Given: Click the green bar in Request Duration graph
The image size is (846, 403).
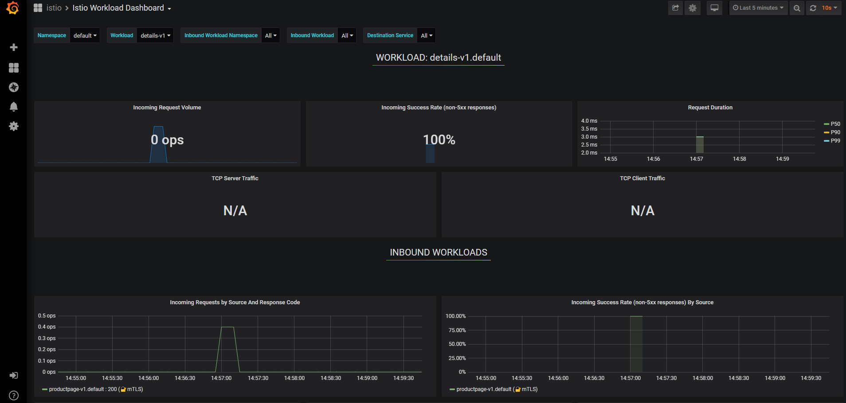Looking at the screenshot, I should point(700,145).
